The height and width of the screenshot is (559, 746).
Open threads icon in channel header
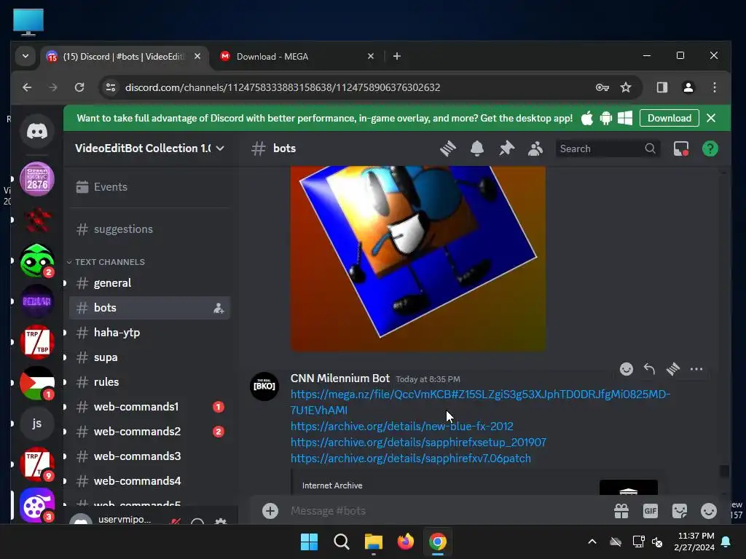pos(448,148)
